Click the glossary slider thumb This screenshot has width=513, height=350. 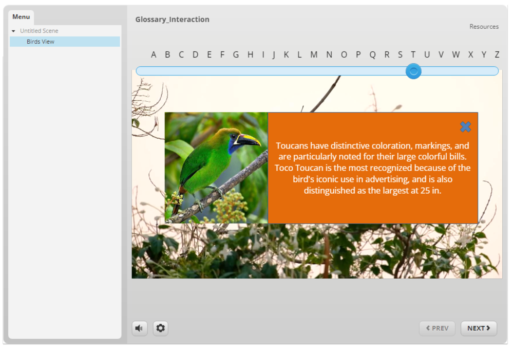point(413,71)
